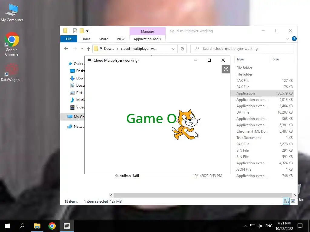This screenshot has width=310, height=232.
Task: Open Downloads in navigation pane
Action: pos(77,78)
